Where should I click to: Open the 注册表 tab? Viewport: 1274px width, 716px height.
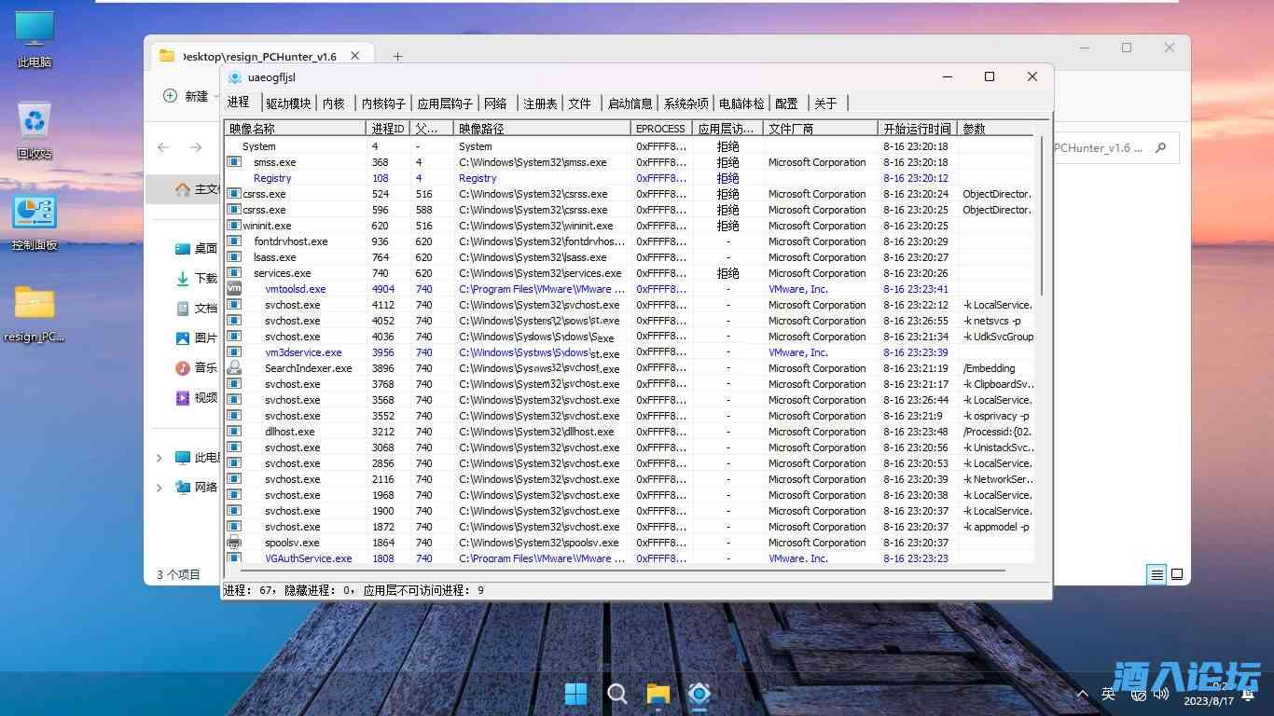(x=540, y=103)
